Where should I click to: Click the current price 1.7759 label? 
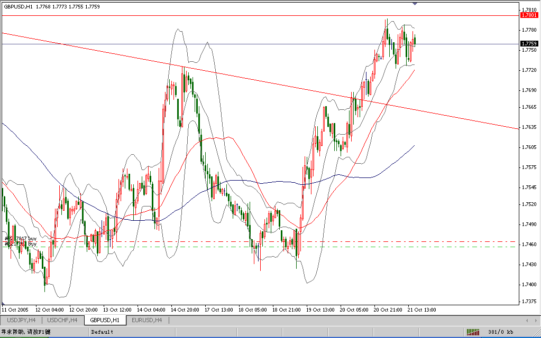click(x=529, y=44)
